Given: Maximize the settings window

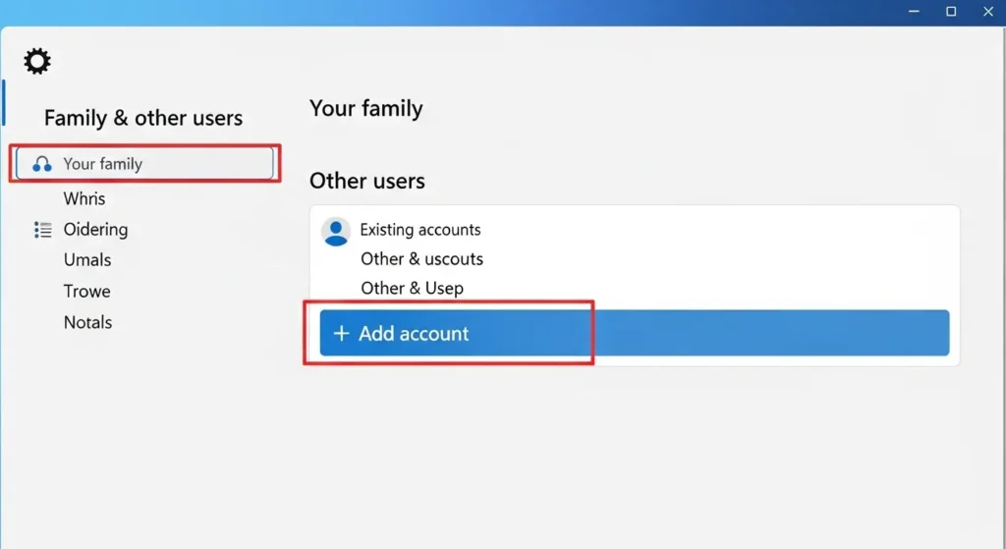Looking at the screenshot, I should pos(951,12).
